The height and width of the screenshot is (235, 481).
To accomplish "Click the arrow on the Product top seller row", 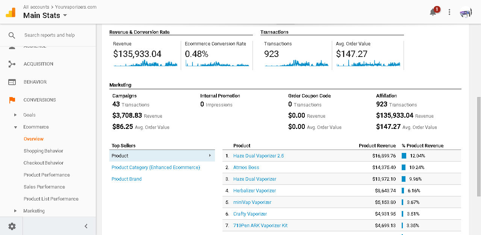I will tap(210, 156).
